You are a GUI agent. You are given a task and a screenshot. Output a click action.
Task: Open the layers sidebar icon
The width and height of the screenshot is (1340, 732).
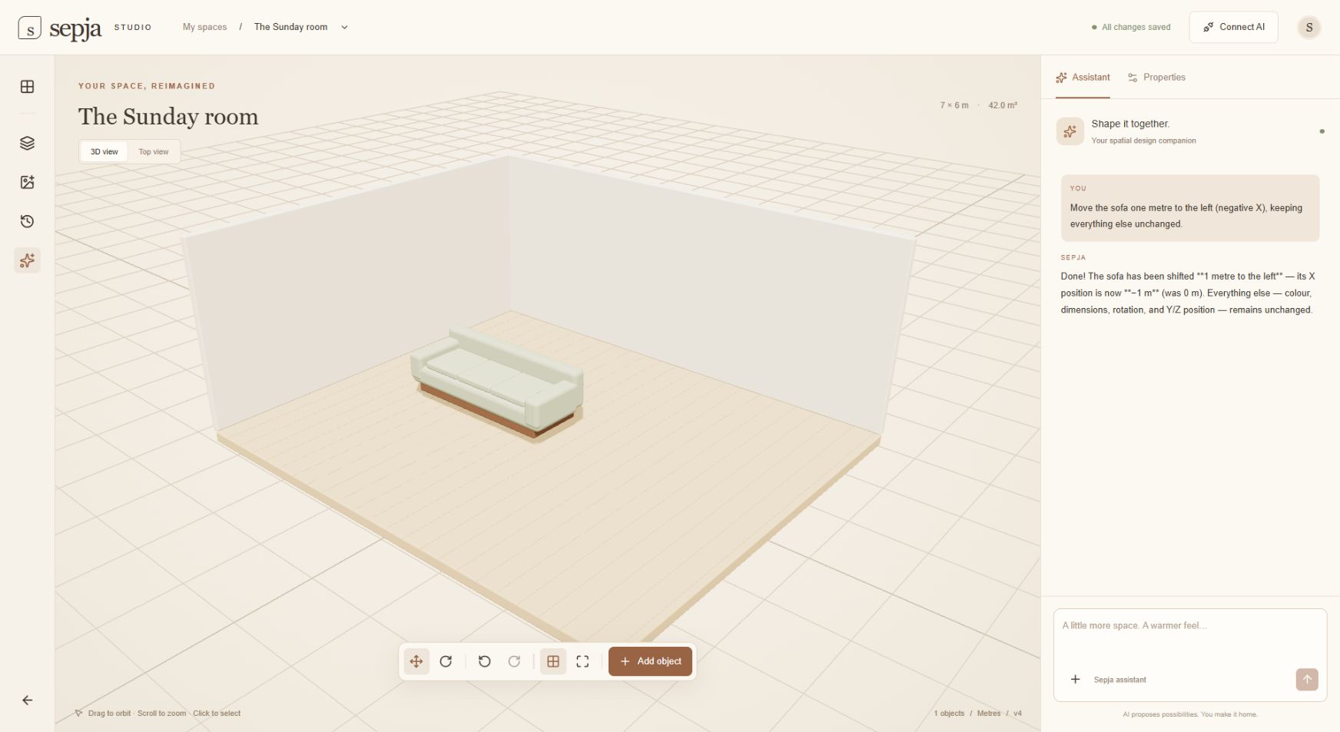coord(27,143)
